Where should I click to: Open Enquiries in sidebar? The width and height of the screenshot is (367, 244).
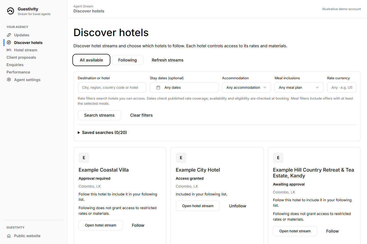(x=15, y=65)
